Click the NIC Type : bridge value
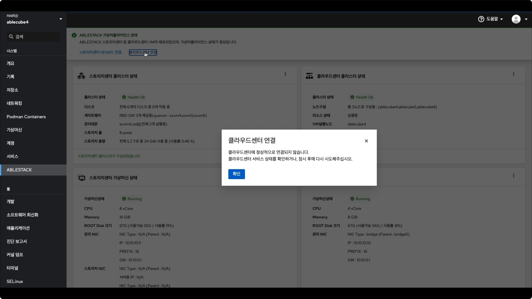This screenshot has height=299, width=532. (378, 234)
